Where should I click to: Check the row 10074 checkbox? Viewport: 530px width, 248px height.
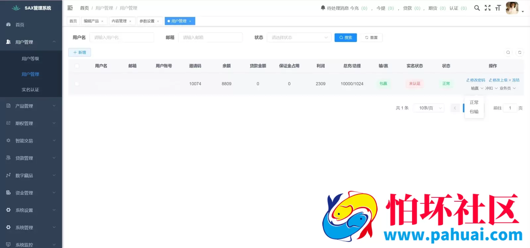click(77, 84)
